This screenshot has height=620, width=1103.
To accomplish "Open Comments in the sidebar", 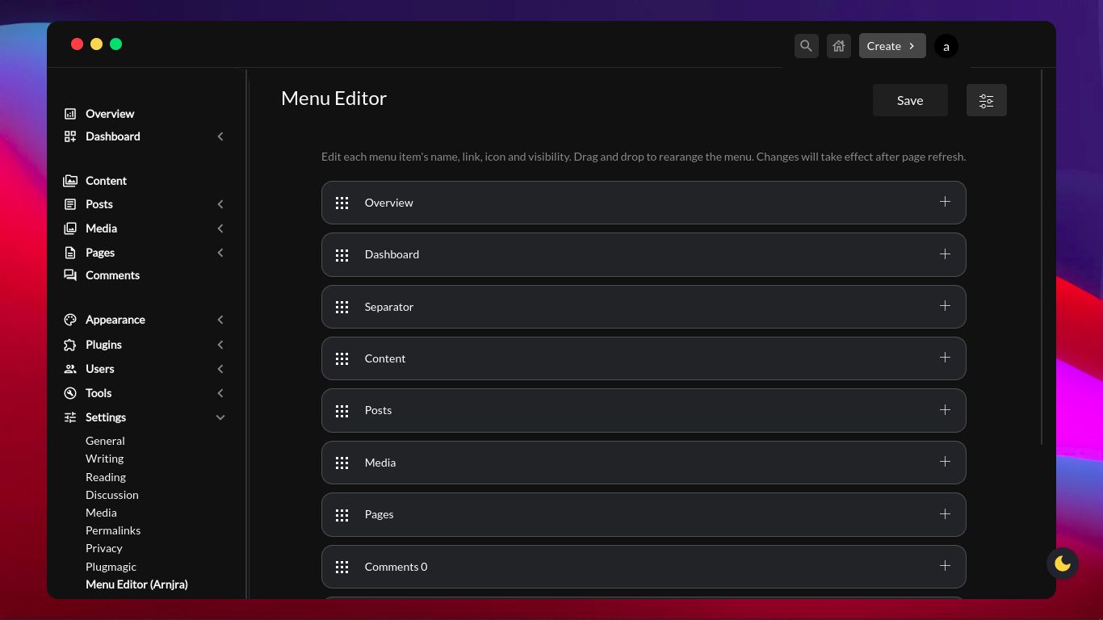I will pos(112,275).
